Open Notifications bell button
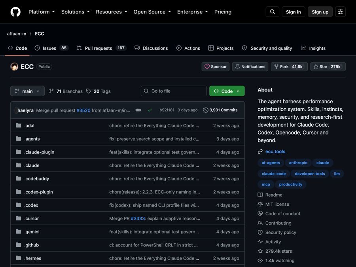The width and height of the screenshot is (356, 267). pyautogui.click(x=250, y=66)
